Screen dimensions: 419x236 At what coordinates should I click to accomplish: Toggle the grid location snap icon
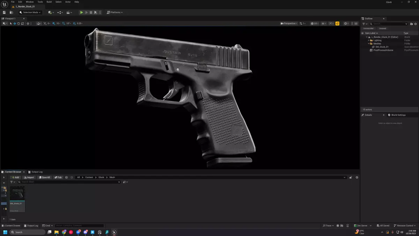click(53, 23)
